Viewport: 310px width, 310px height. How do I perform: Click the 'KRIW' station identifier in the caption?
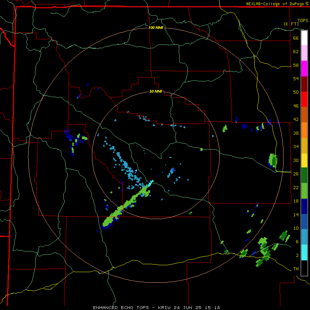[x=164, y=308]
